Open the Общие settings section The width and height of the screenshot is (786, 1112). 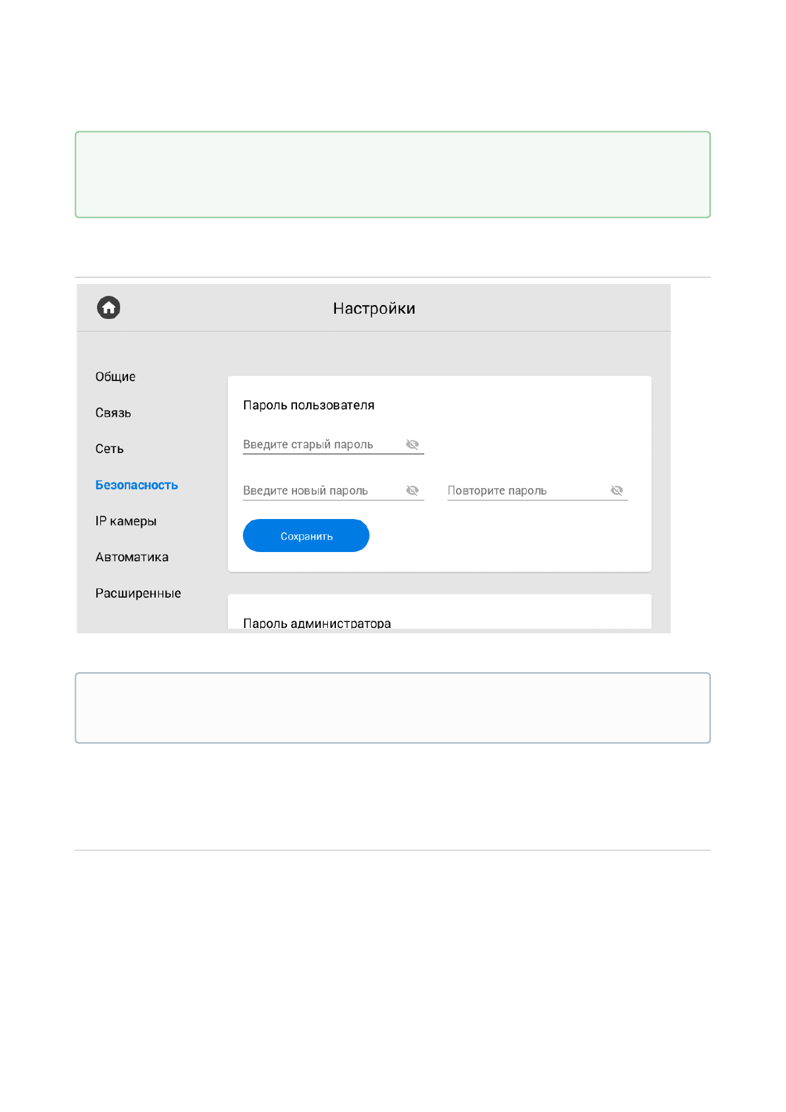tap(115, 377)
